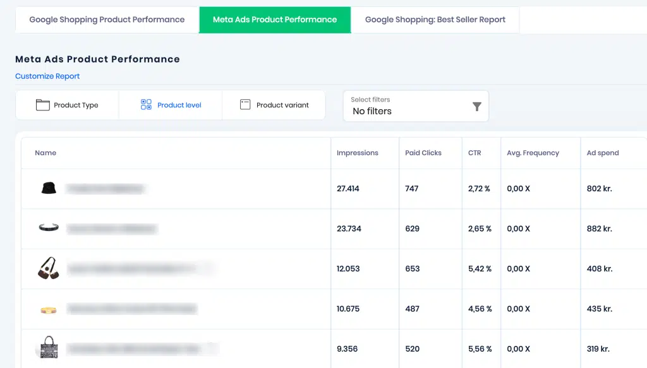Click the blurred name of the bucket hat product
The image size is (647, 368).
click(x=106, y=189)
